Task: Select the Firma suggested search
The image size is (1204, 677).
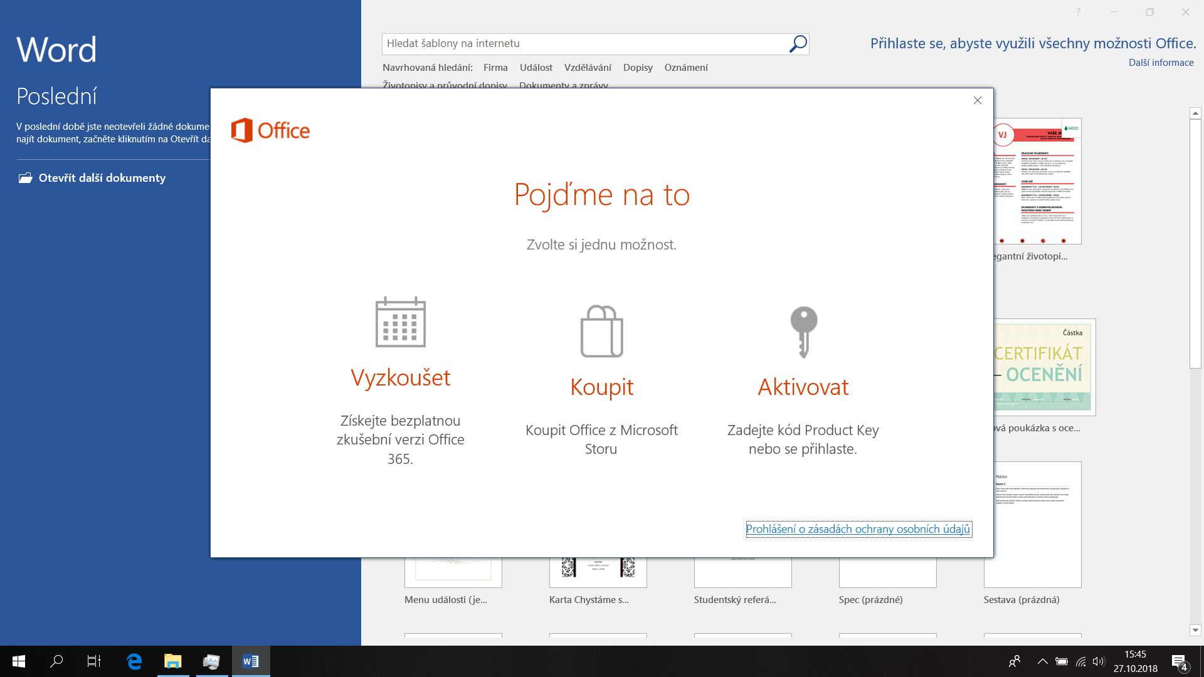Action: [x=495, y=68]
